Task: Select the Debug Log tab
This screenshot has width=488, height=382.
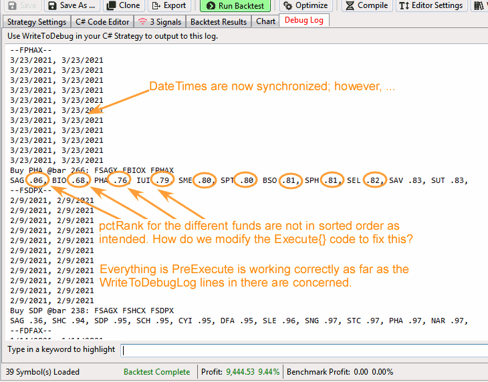Action: pos(303,21)
